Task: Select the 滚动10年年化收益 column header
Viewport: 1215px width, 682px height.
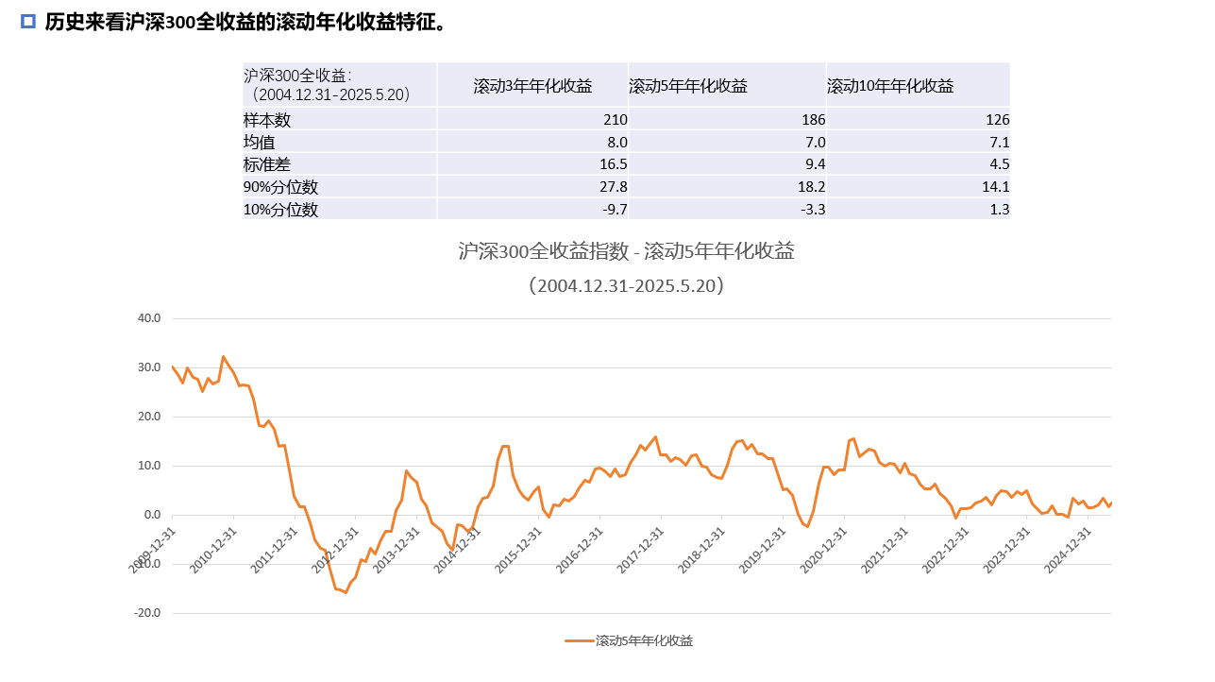Action: pos(890,86)
